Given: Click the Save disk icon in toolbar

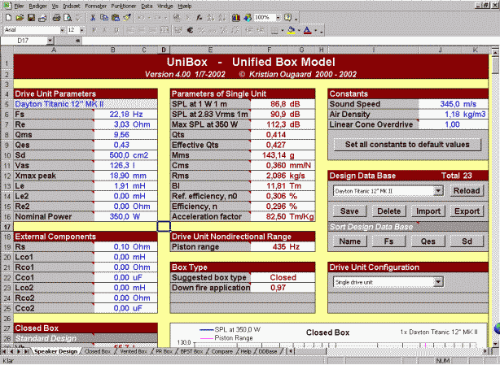Looking at the screenshot, I should click(x=31, y=17).
